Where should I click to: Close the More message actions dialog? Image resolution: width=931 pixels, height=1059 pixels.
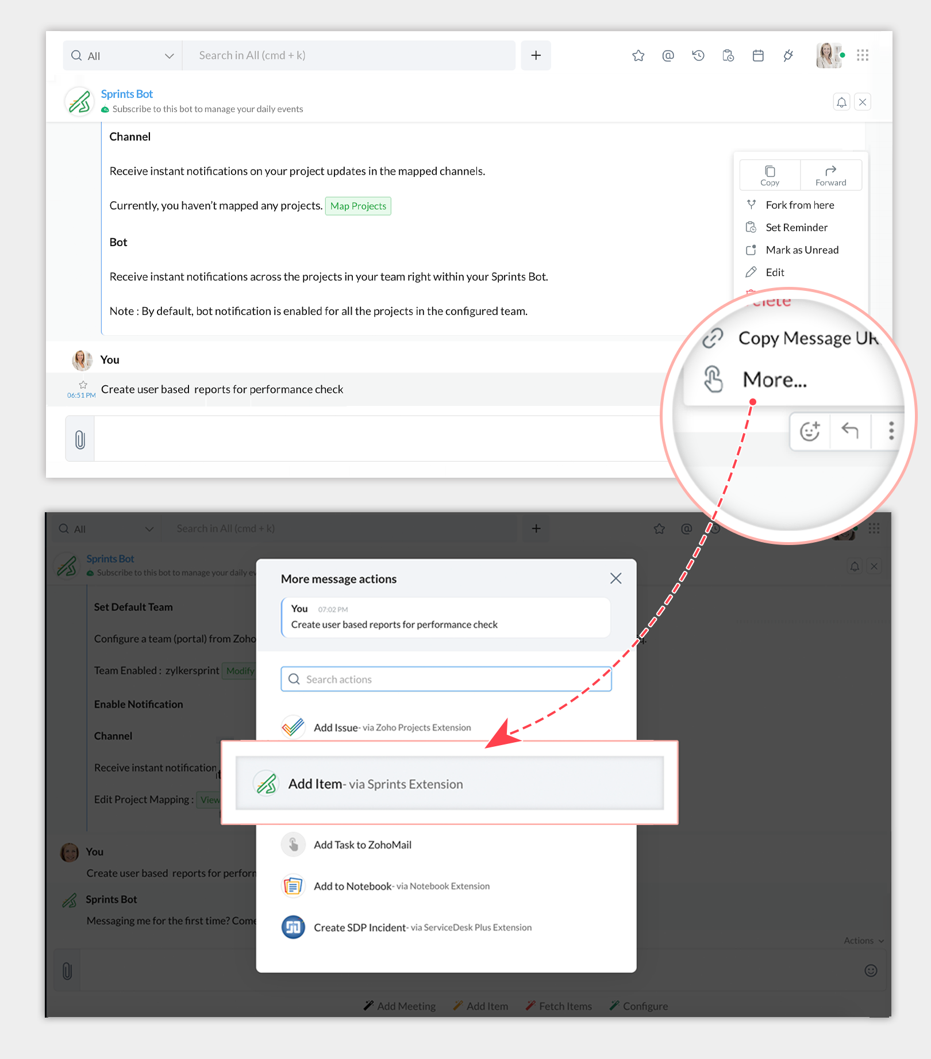(615, 578)
